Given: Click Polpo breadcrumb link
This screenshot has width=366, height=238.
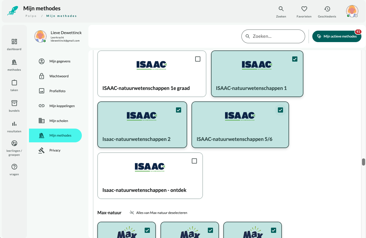Looking at the screenshot, I should coord(31,16).
